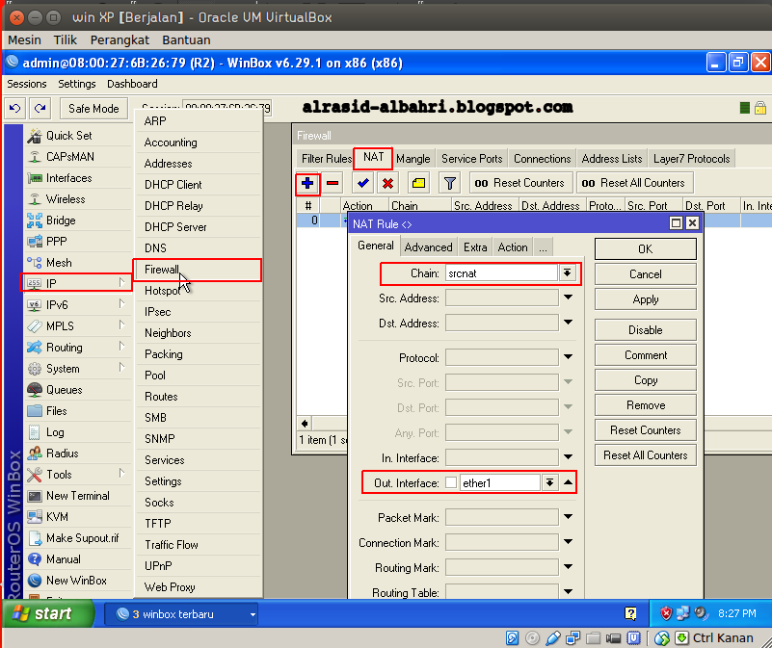Open New Terminal from the sidebar
Viewport: 772px width, 648px height.
pyautogui.click(x=78, y=496)
